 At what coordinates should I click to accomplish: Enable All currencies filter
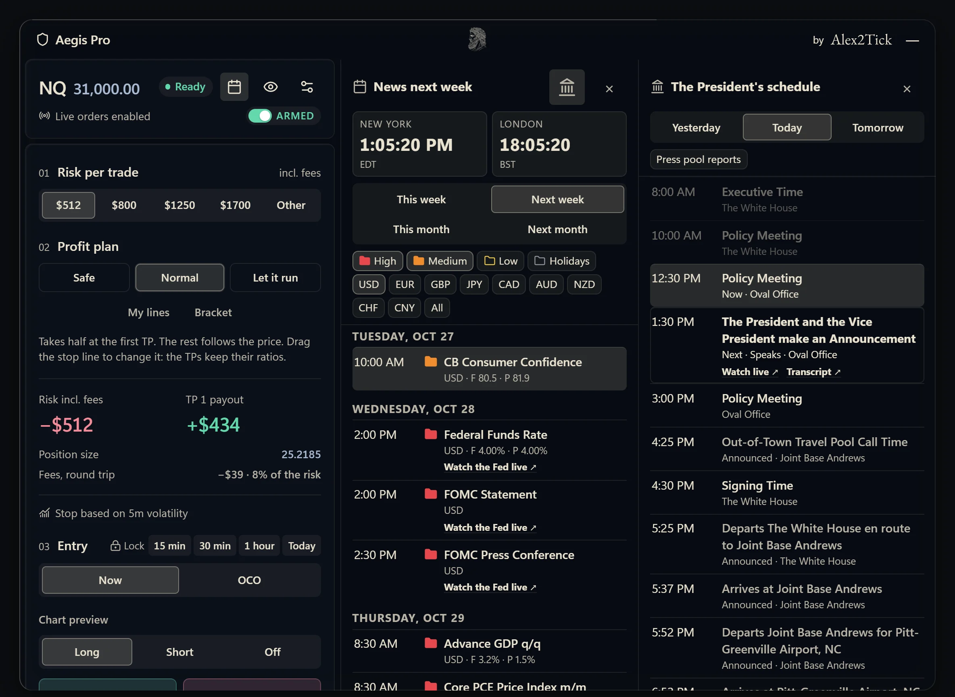tap(437, 308)
